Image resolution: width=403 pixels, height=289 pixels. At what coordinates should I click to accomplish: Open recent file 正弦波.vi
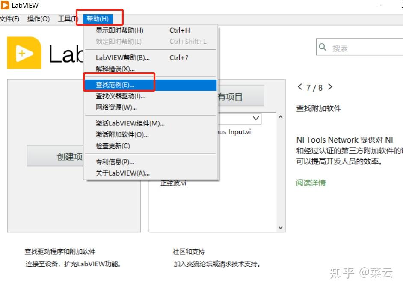coord(173,183)
